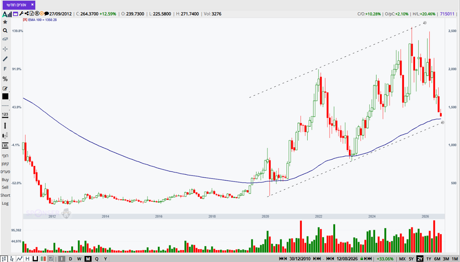The width and height of the screenshot is (460, 262).
Task: Select the dashed crosshair cursor tool
Action: (5, 49)
